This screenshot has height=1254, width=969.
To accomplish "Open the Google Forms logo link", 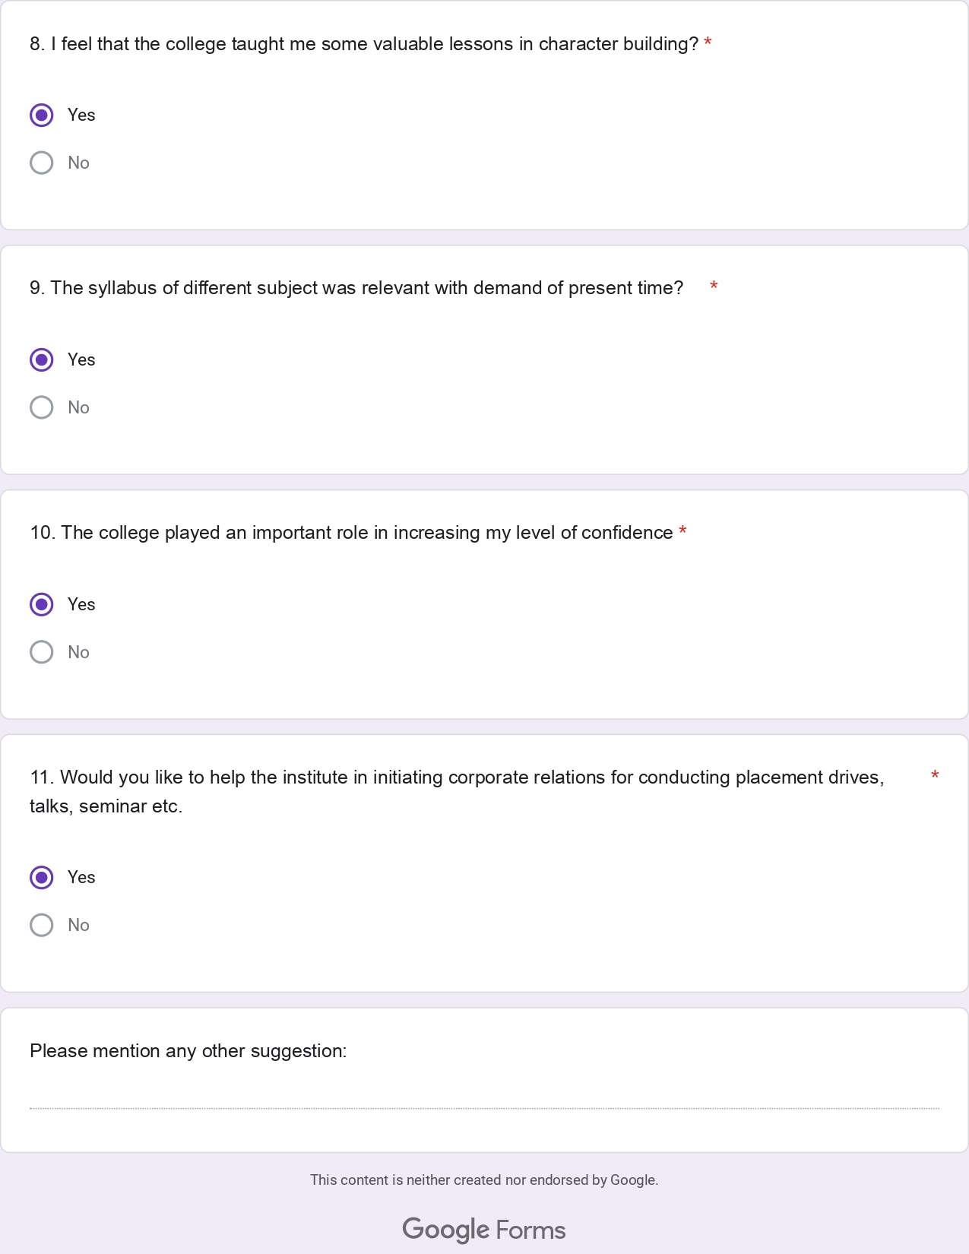I will pos(484,1229).
